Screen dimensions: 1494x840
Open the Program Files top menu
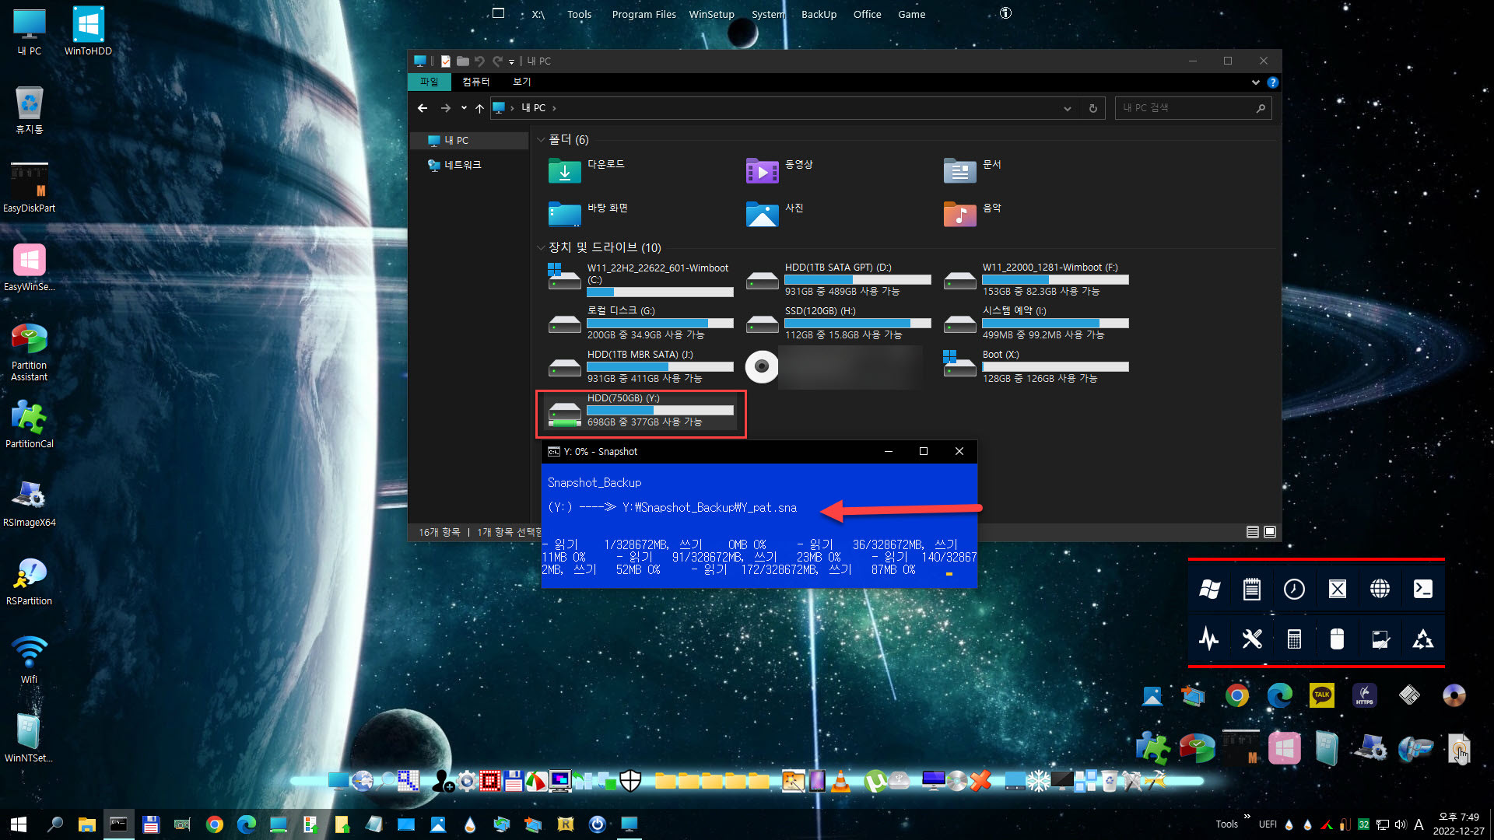(644, 14)
